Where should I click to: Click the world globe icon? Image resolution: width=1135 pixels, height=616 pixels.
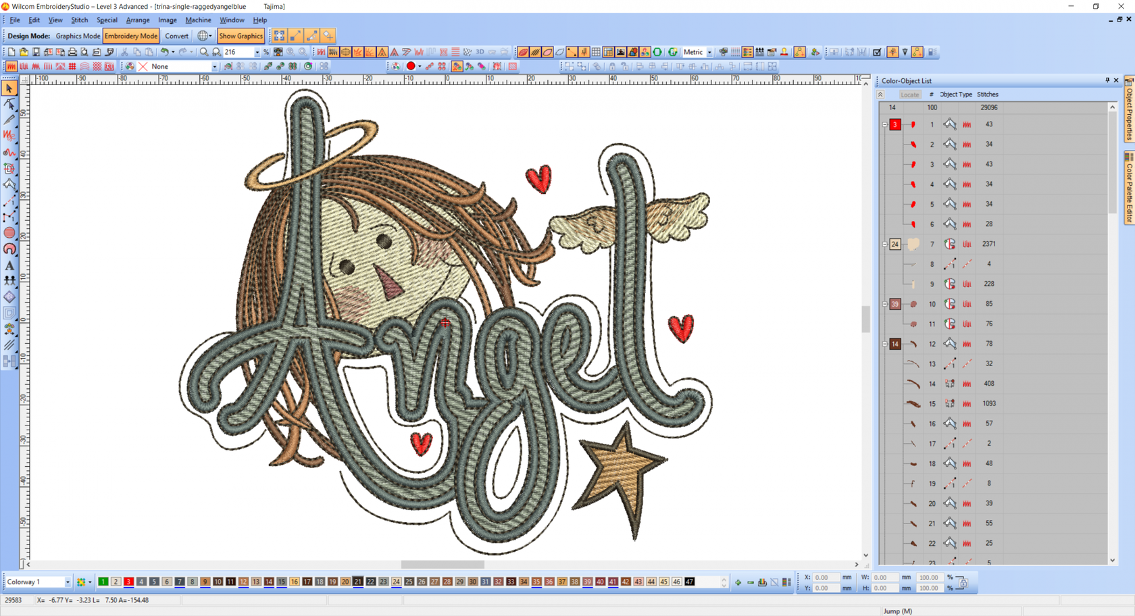click(203, 36)
